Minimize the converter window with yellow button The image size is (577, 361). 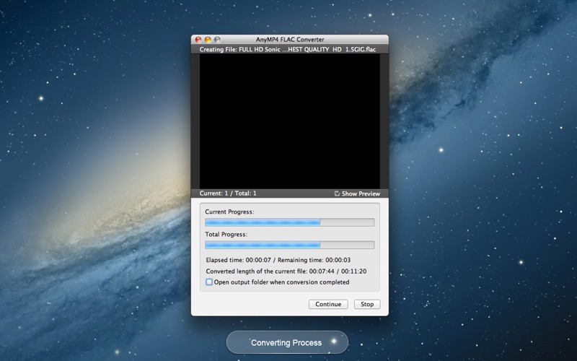click(208, 40)
